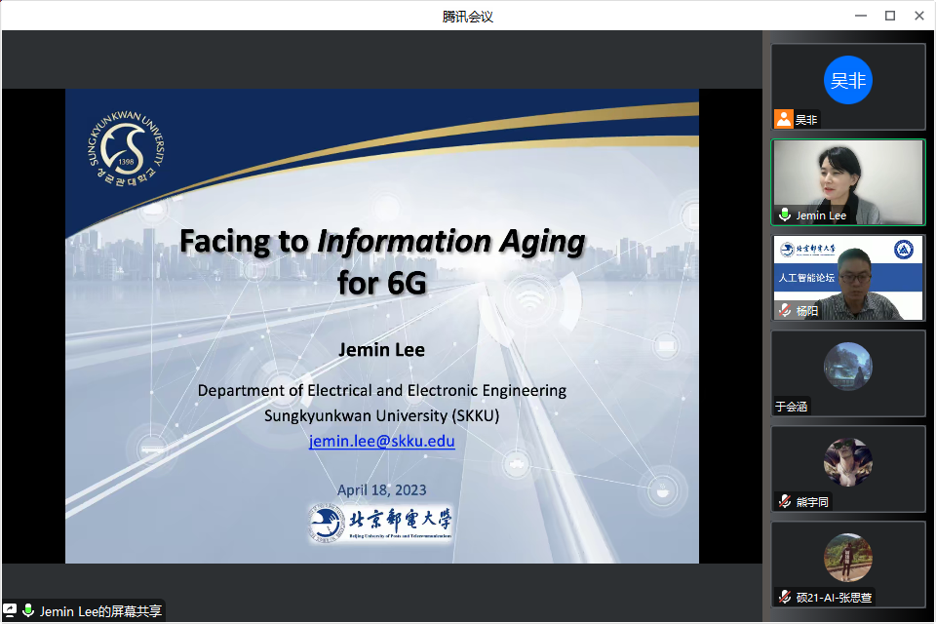Click the 硕21-AI-张思萱 name label

[x=834, y=598]
